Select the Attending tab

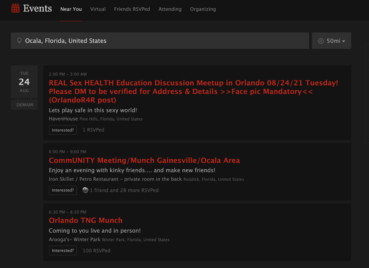click(170, 9)
